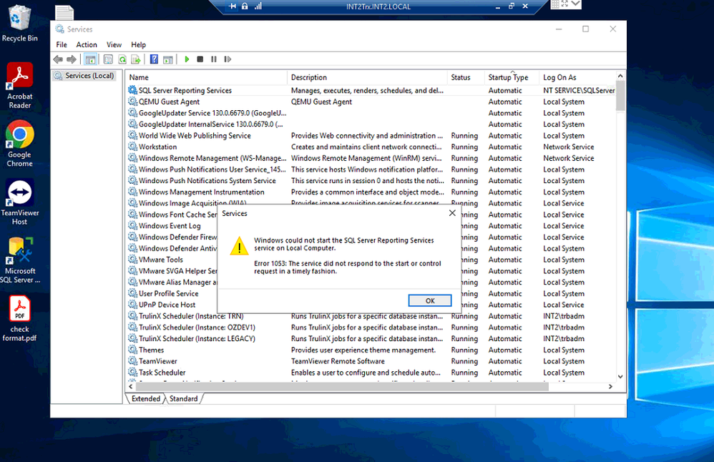The image size is (714, 462).
Task: Click OK in the error dialog
Action: click(x=430, y=301)
